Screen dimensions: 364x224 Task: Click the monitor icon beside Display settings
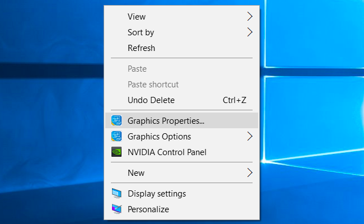[x=116, y=194]
